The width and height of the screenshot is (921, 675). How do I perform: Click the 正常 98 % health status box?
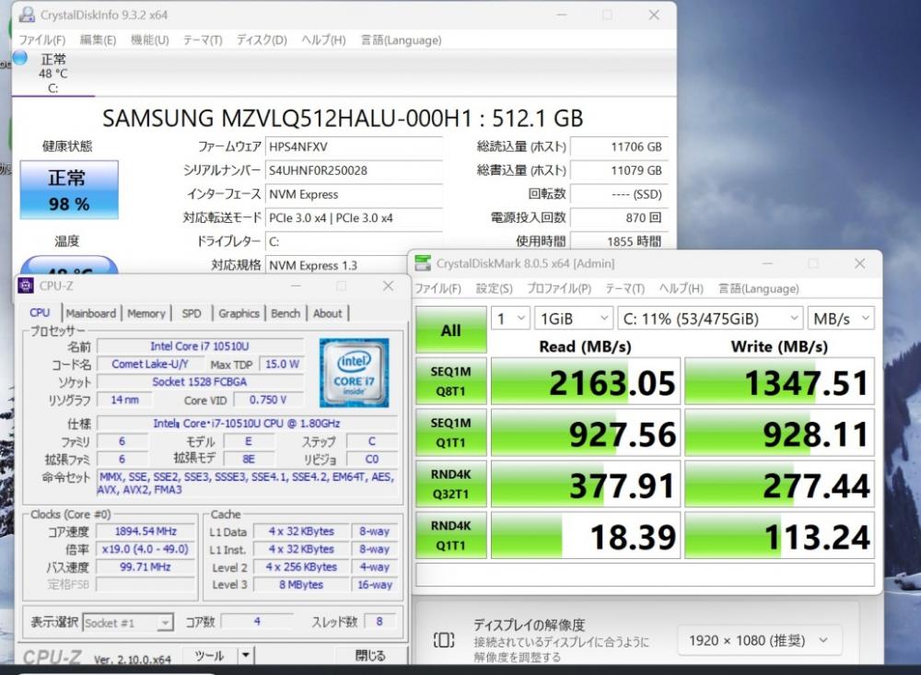[x=69, y=190]
